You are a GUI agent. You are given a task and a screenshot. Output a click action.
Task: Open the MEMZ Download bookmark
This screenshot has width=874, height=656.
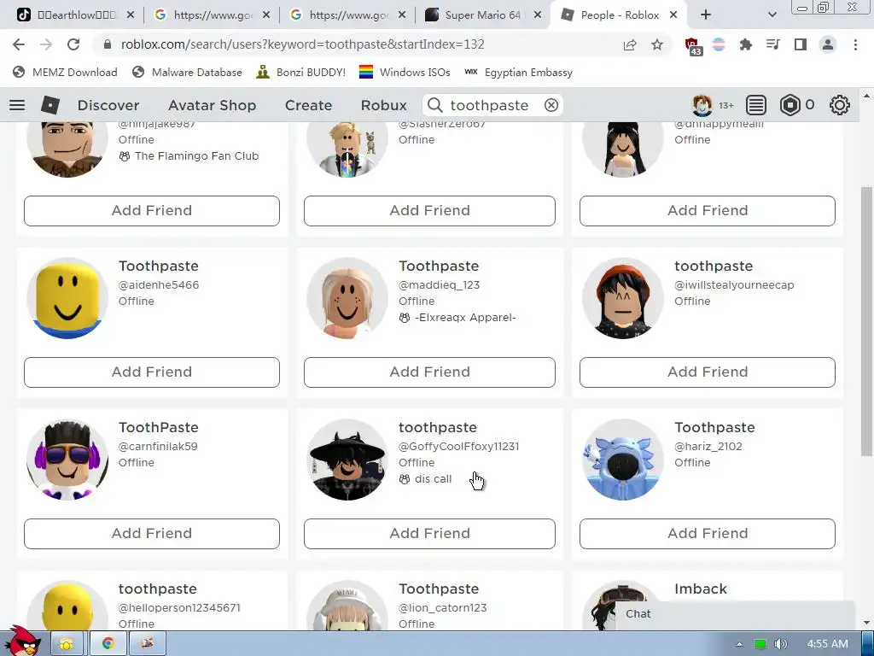click(65, 72)
